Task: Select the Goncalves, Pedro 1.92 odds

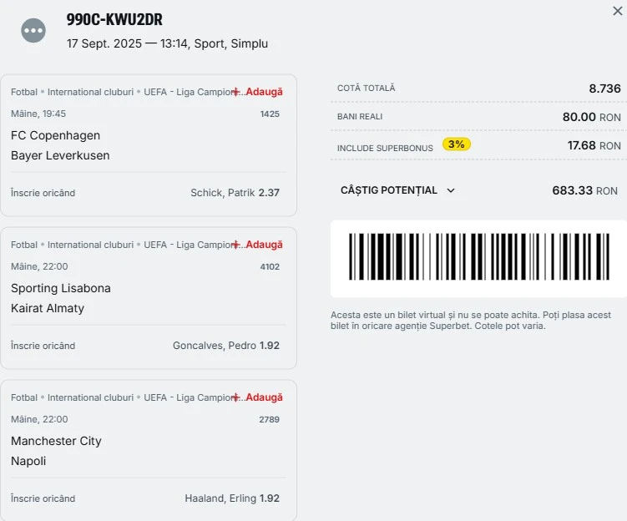Action: (x=226, y=346)
